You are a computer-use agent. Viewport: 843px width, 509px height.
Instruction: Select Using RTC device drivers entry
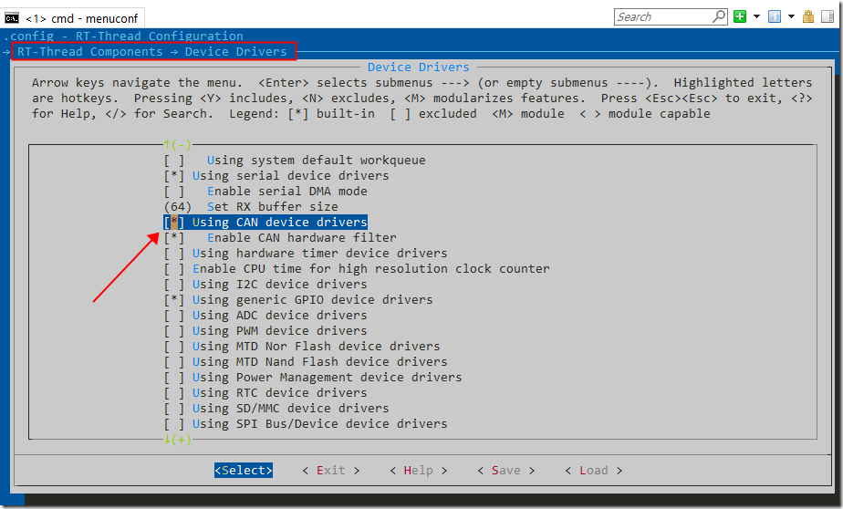point(279,393)
